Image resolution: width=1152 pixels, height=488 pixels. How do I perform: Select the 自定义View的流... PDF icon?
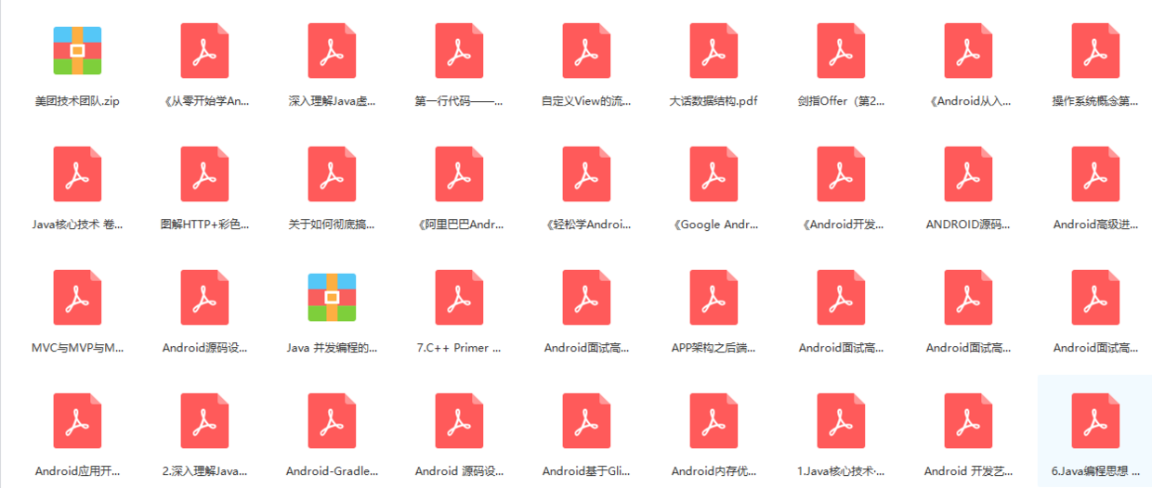coord(586,50)
